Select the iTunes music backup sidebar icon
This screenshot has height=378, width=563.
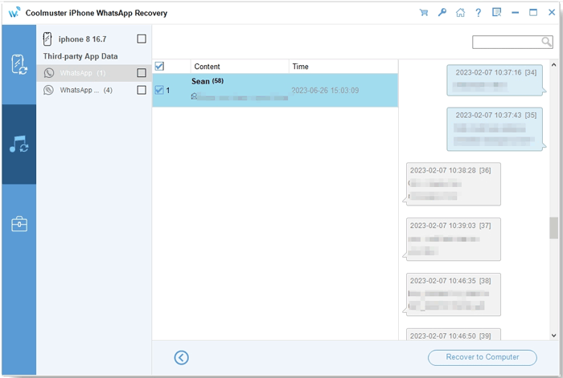(19, 144)
